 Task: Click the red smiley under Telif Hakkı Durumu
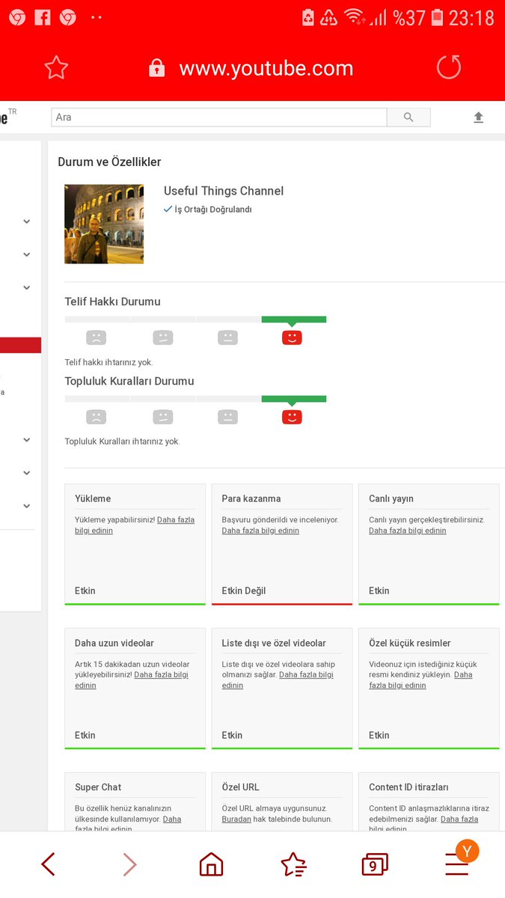pyautogui.click(x=292, y=337)
